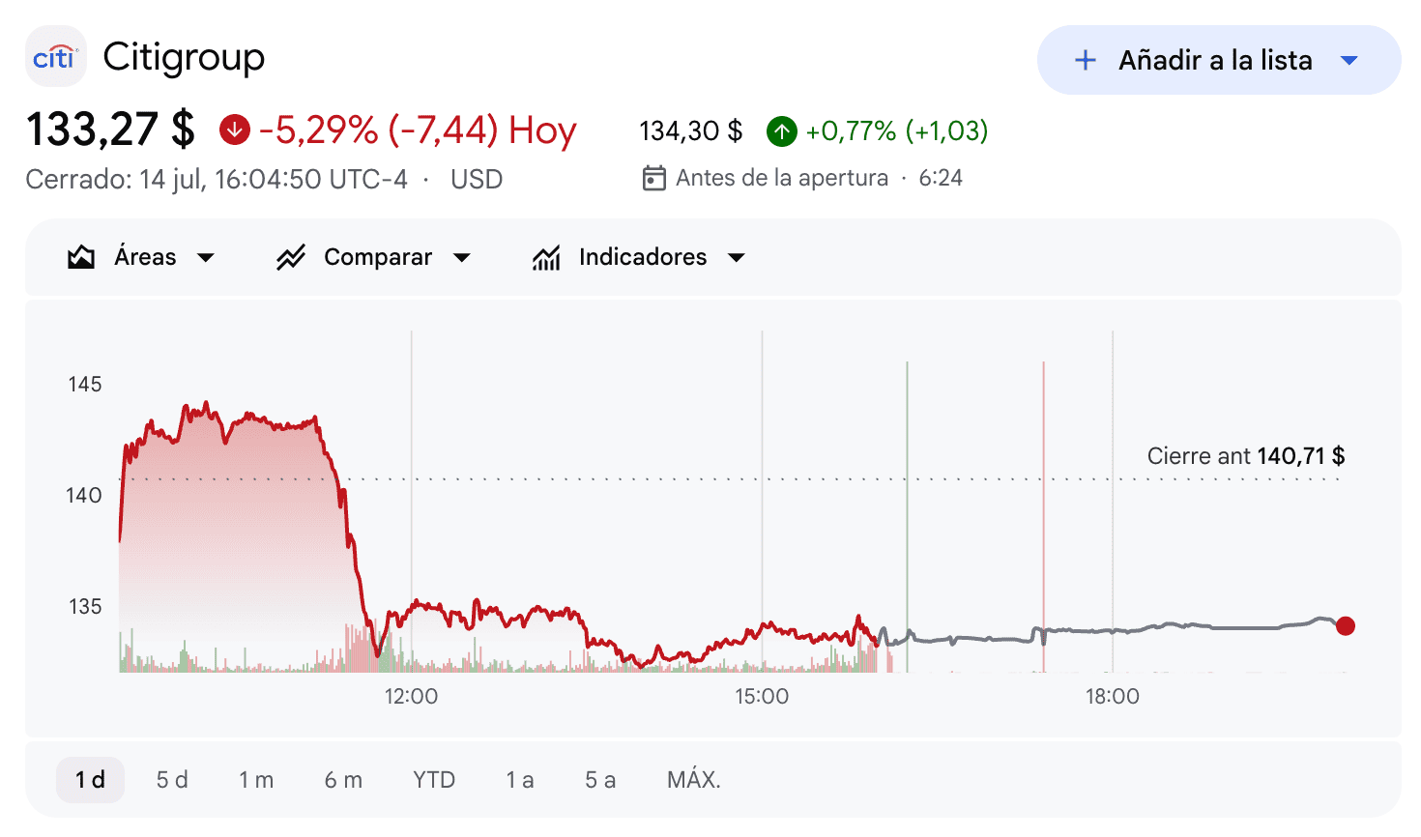
Task: Click the +0,77% (+1,03) change text
Action: (897, 130)
